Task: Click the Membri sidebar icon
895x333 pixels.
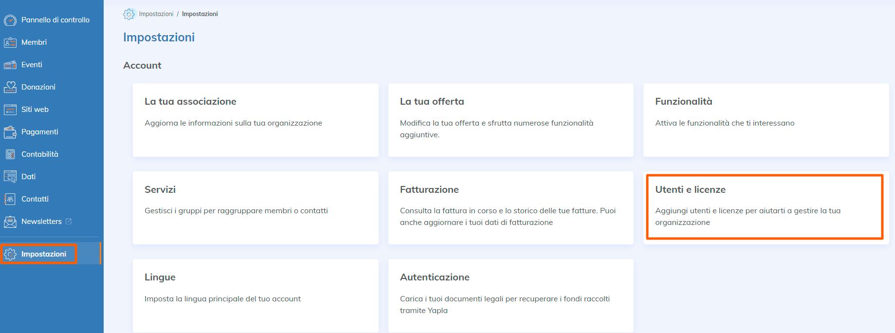Action: [x=10, y=42]
